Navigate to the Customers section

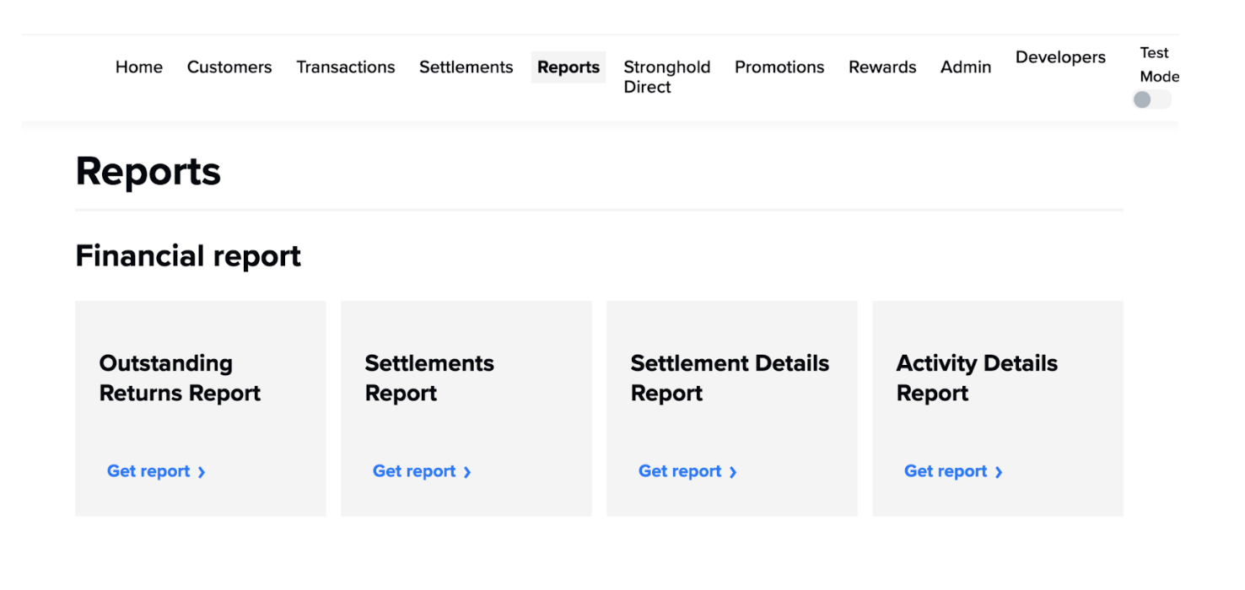click(229, 67)
